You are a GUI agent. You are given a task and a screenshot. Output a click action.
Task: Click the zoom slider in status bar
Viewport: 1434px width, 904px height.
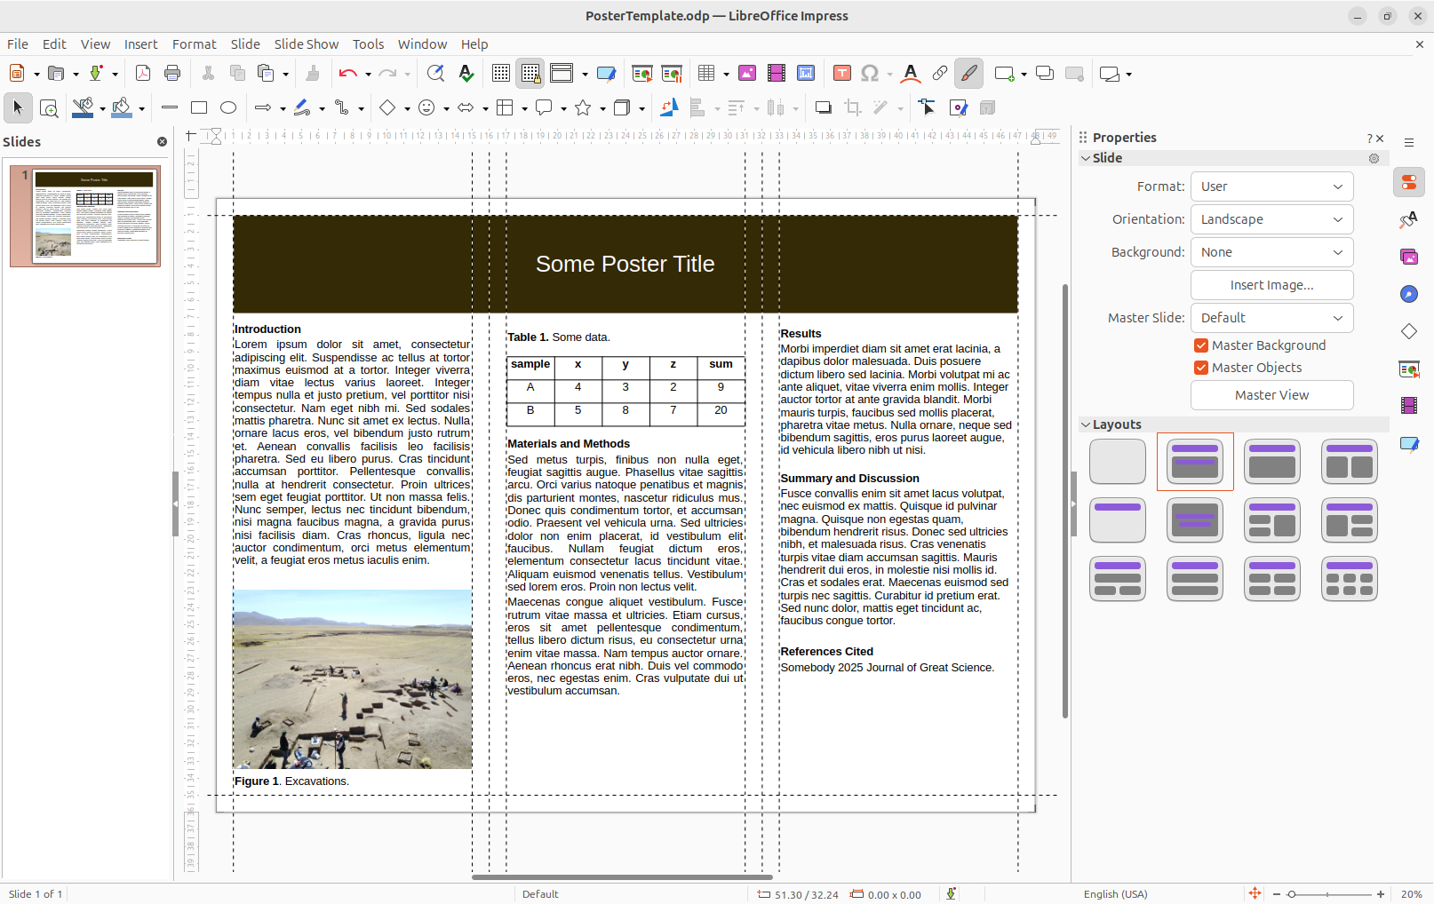tap(1328, 894)
